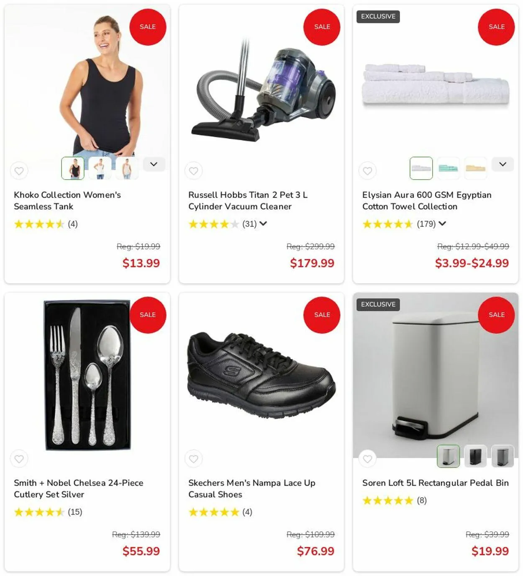Expand more colour options for the Khoko tank
523x576 pixels.
tap(154, 164)
